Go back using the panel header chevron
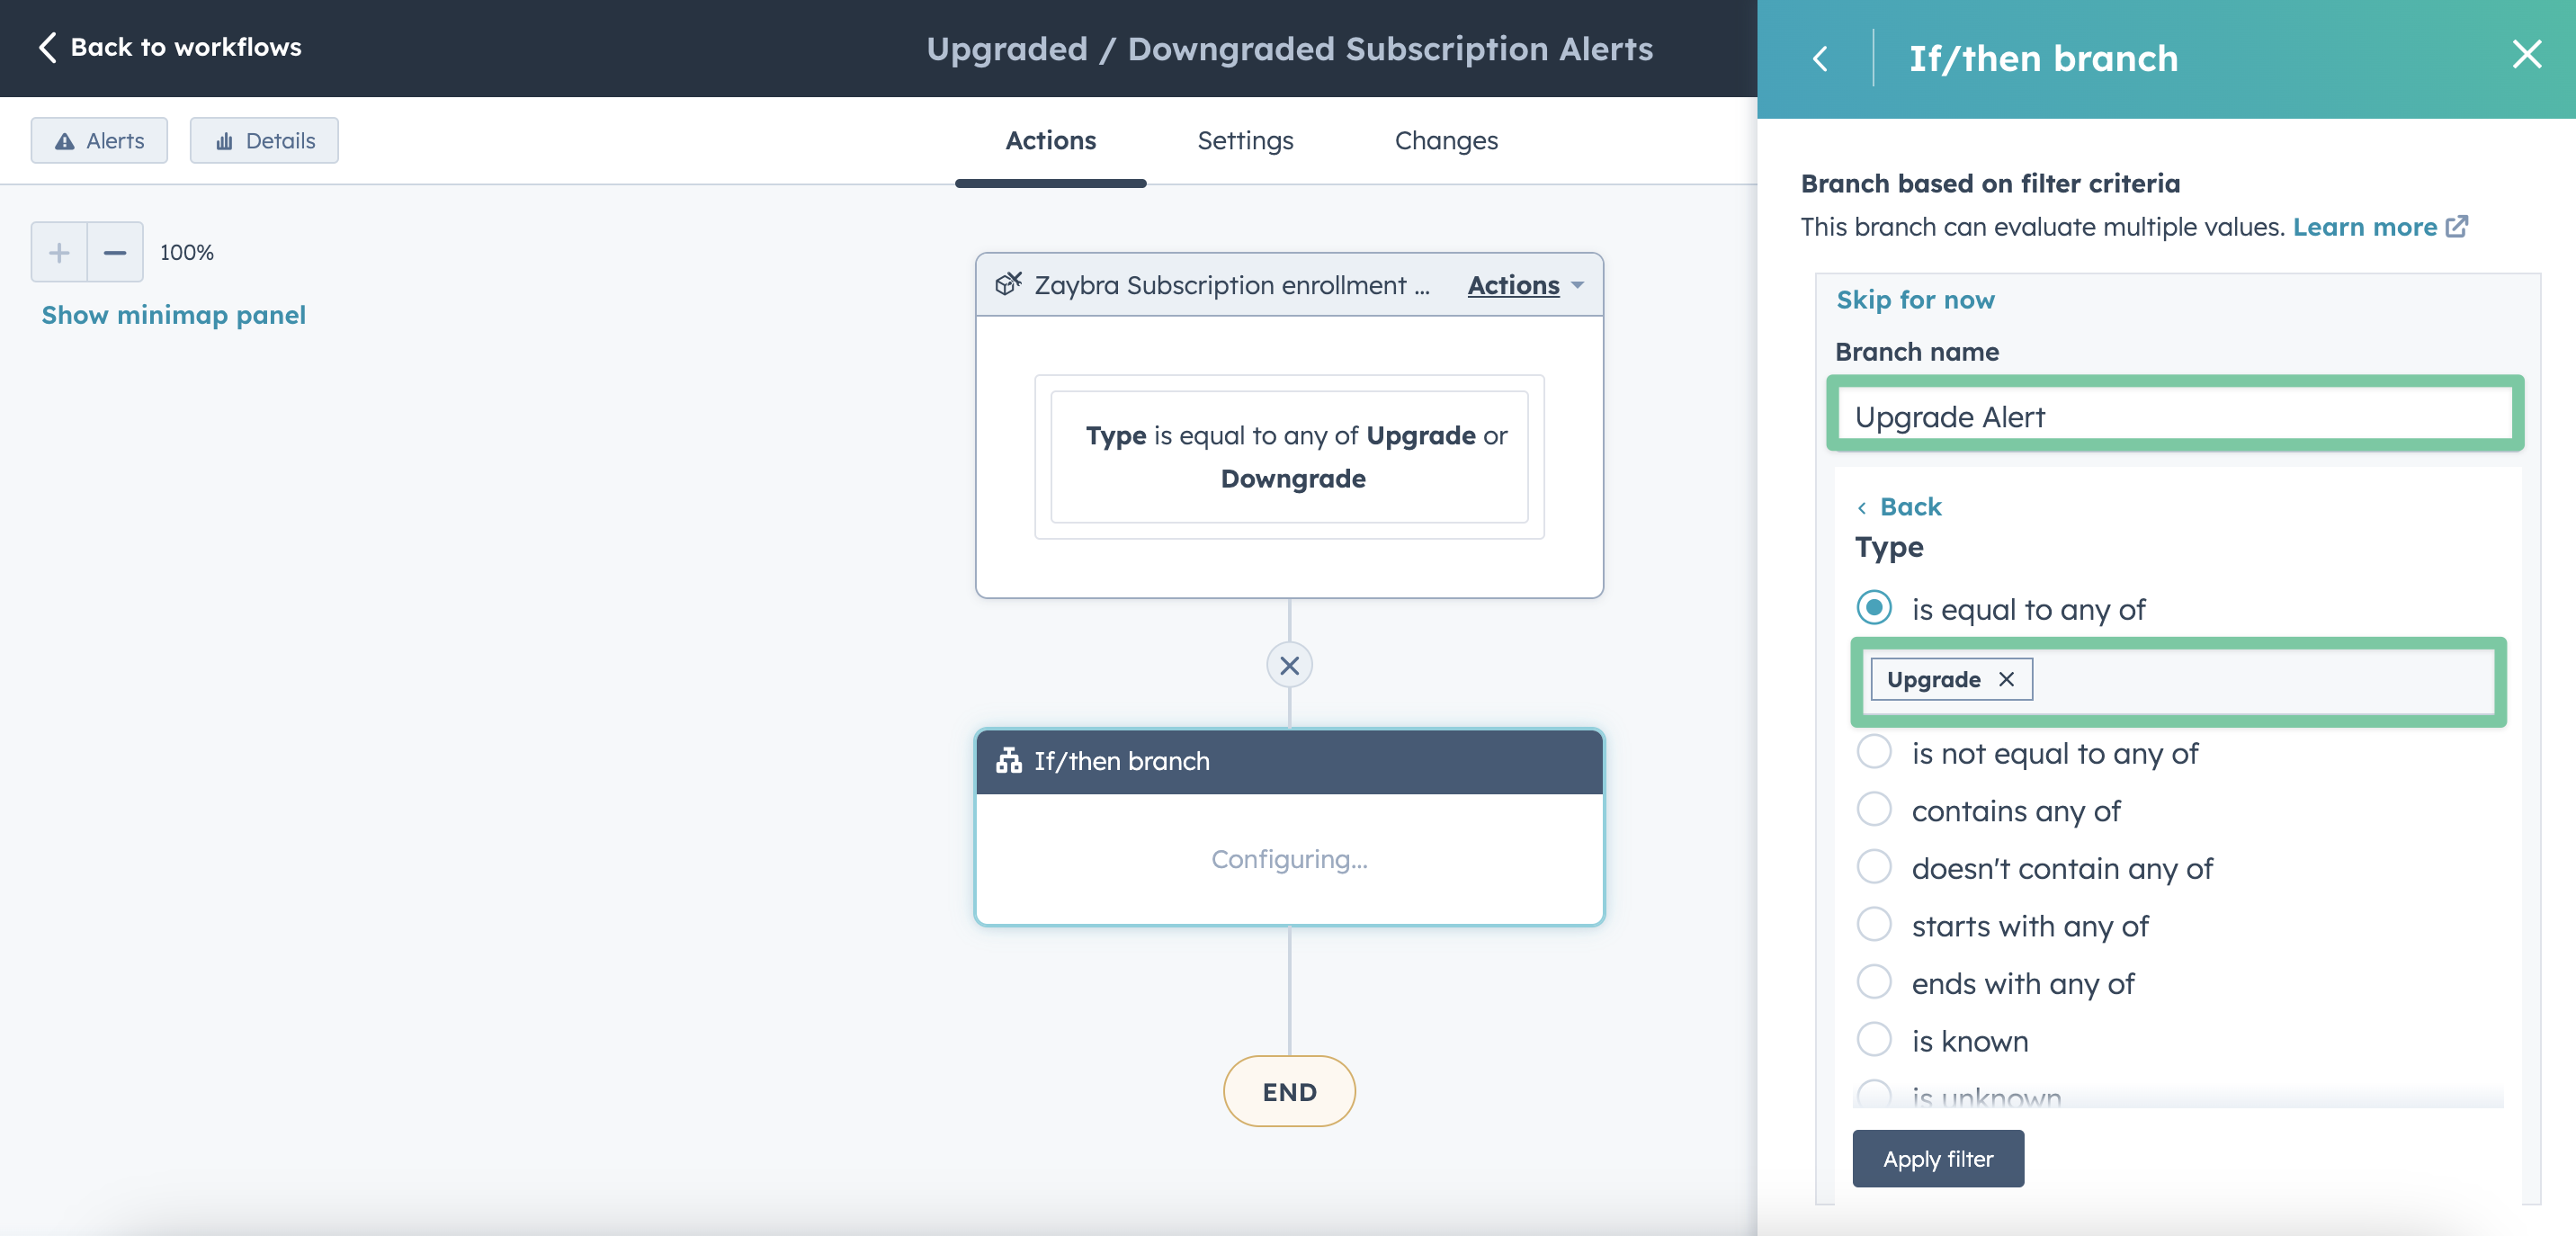This screenshot has height=1236, width=2576. pos(1820,58)
